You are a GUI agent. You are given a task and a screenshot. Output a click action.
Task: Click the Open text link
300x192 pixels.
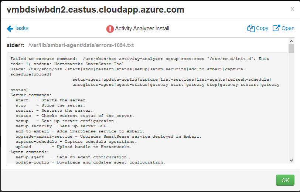pyautogui.click(x=288, y=28)
